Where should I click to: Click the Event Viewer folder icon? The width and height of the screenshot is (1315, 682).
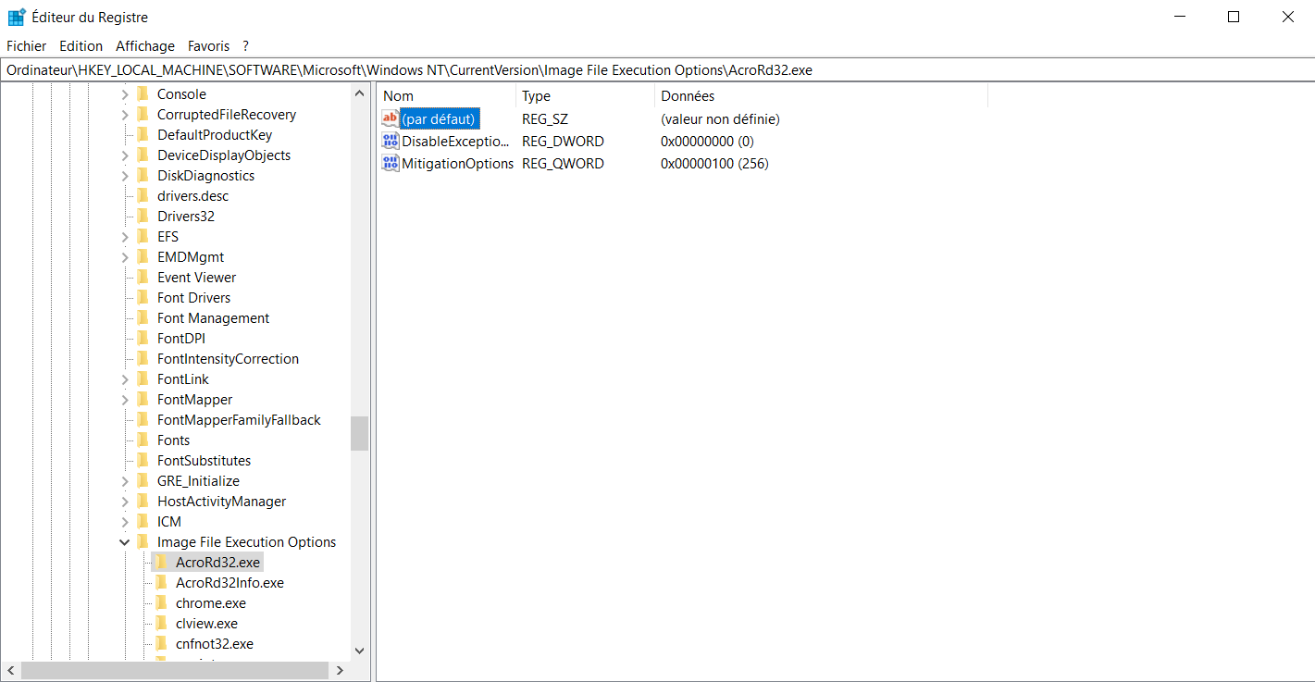(x=143, y=278)
